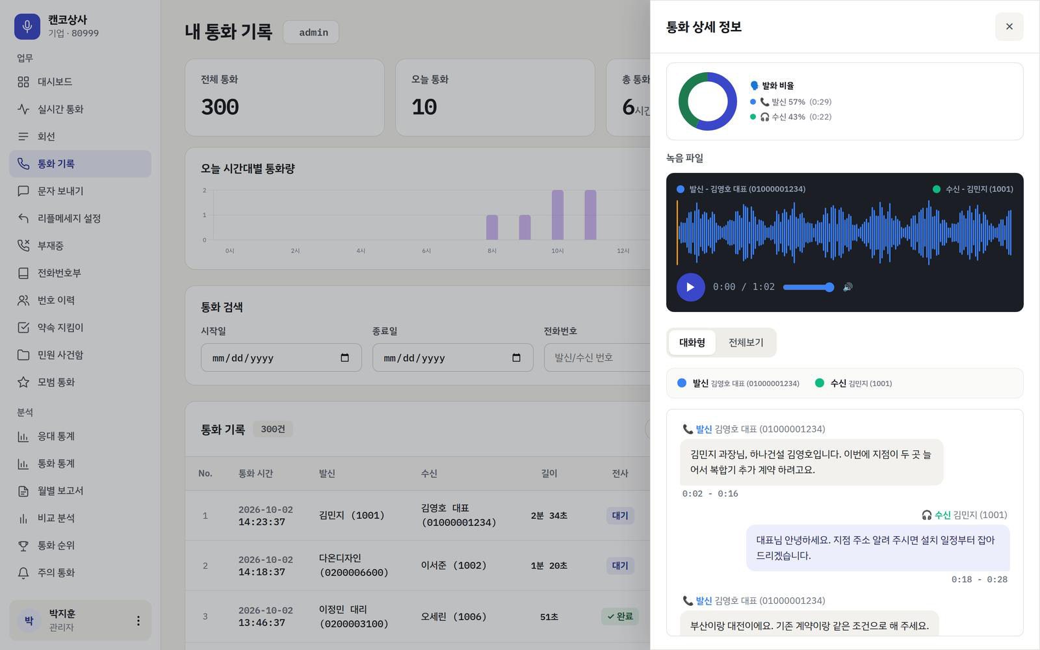Screen dimensions: 1040x650
Task: Click the 0:02 - 0:16 transcript timestamp
Action: click(x=710, y=494)
